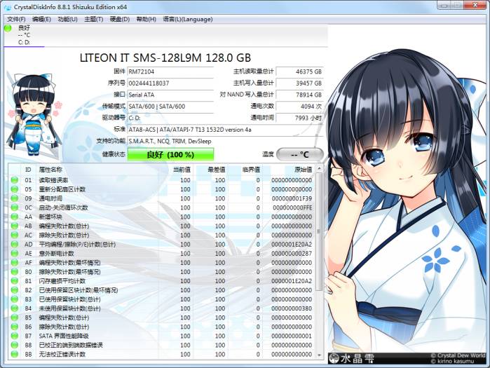
Task: Click status icon of the 已校正的读到数据错误 row
Action: point(15,345)
